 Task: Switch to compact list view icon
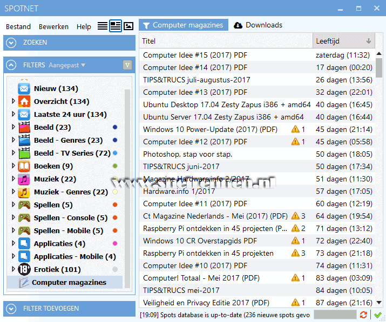pos(103,26)
